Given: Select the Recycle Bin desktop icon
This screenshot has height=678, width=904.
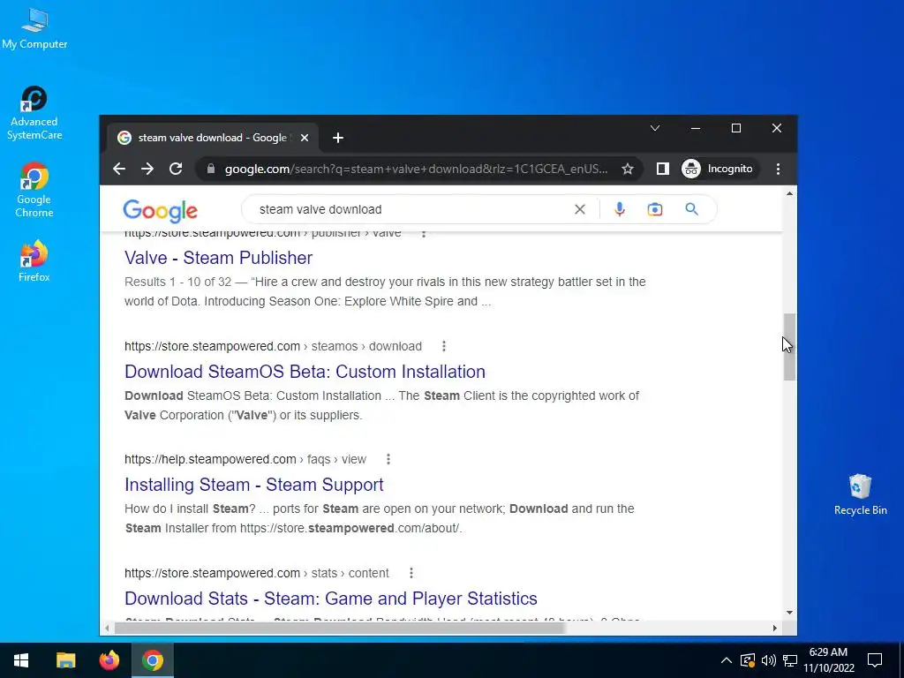Looking at the screenshot, I should click(x=860, y=494).
